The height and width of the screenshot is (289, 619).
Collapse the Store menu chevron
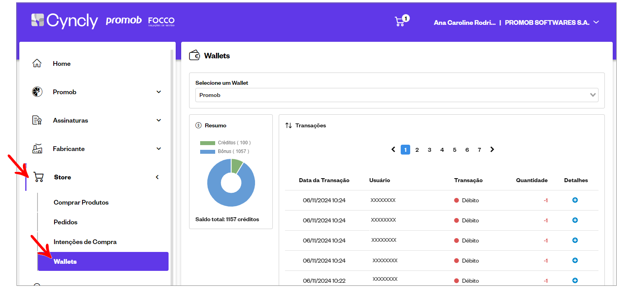pyautogui.click(x=157, y=177)
